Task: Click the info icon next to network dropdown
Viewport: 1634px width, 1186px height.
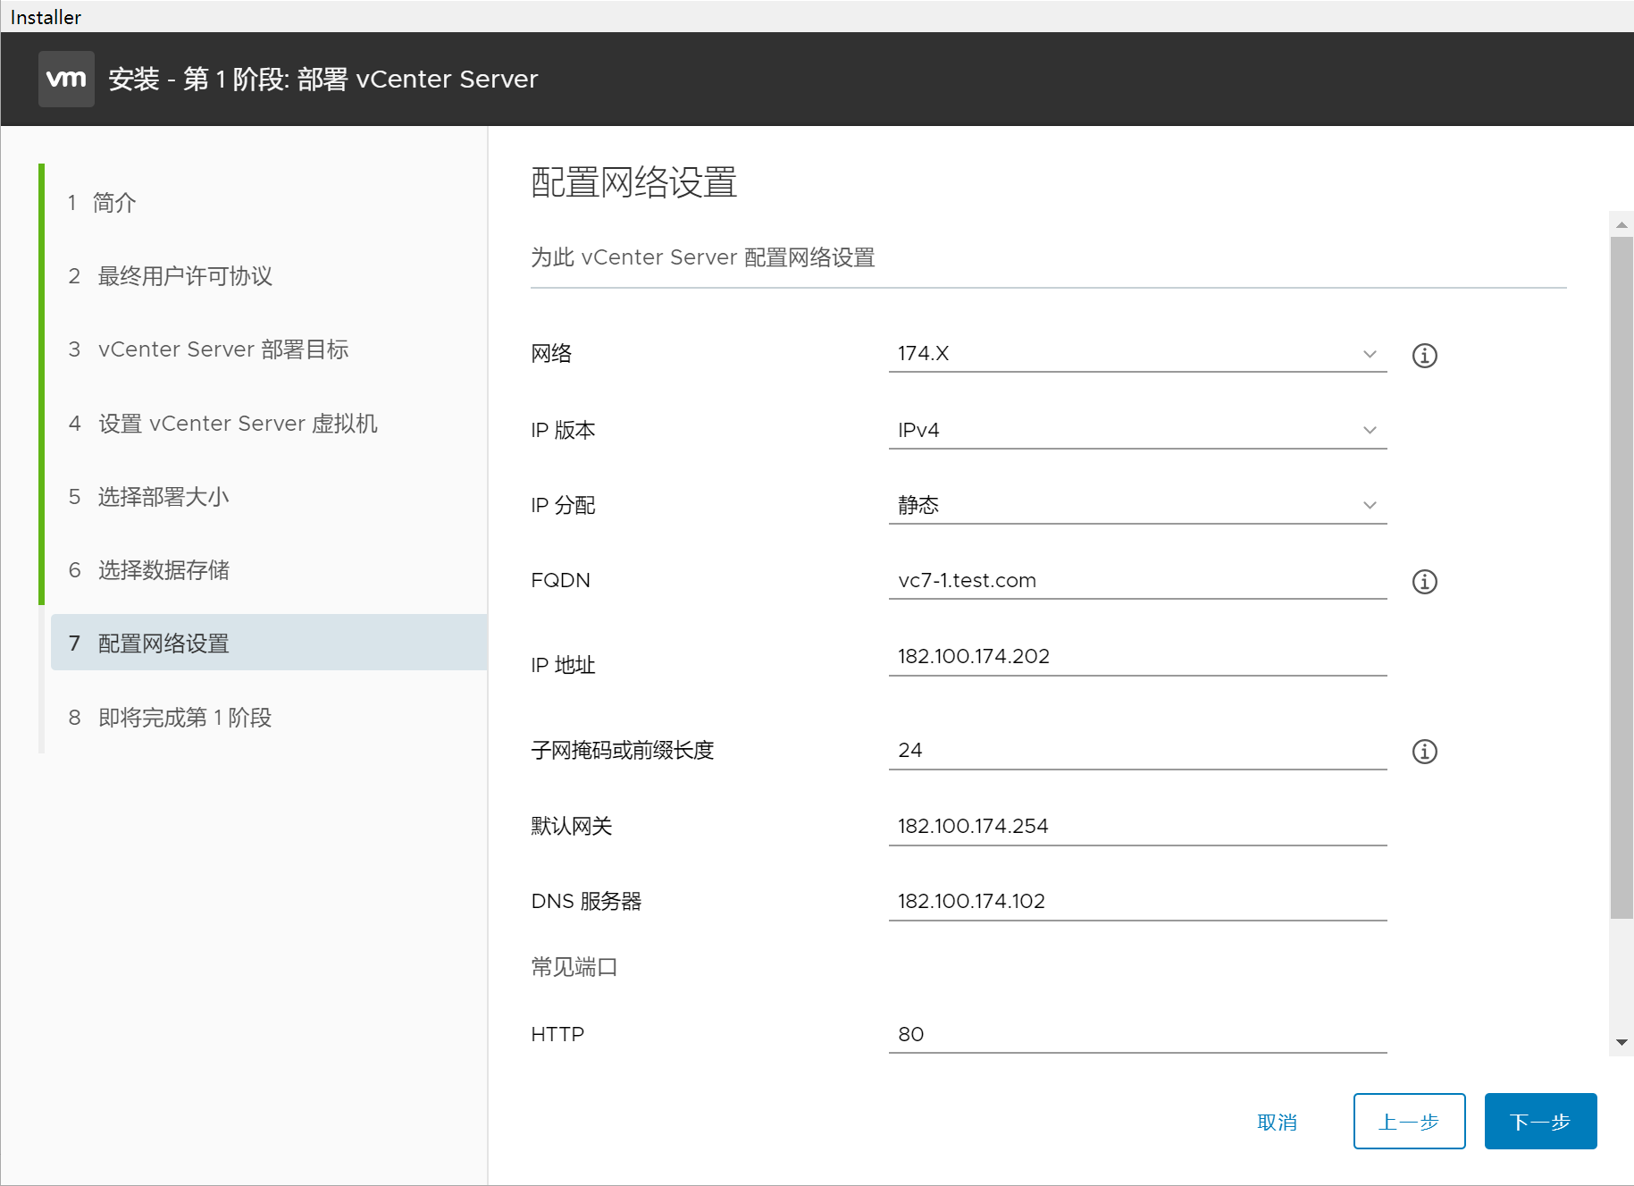Action: point(1424,356)
